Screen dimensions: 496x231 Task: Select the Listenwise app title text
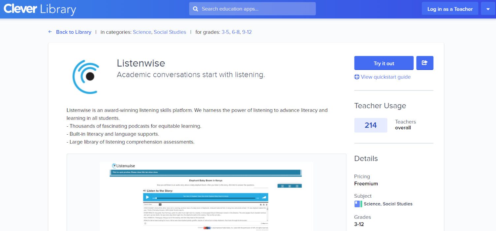pyautogui.click(x=141, y=63)
